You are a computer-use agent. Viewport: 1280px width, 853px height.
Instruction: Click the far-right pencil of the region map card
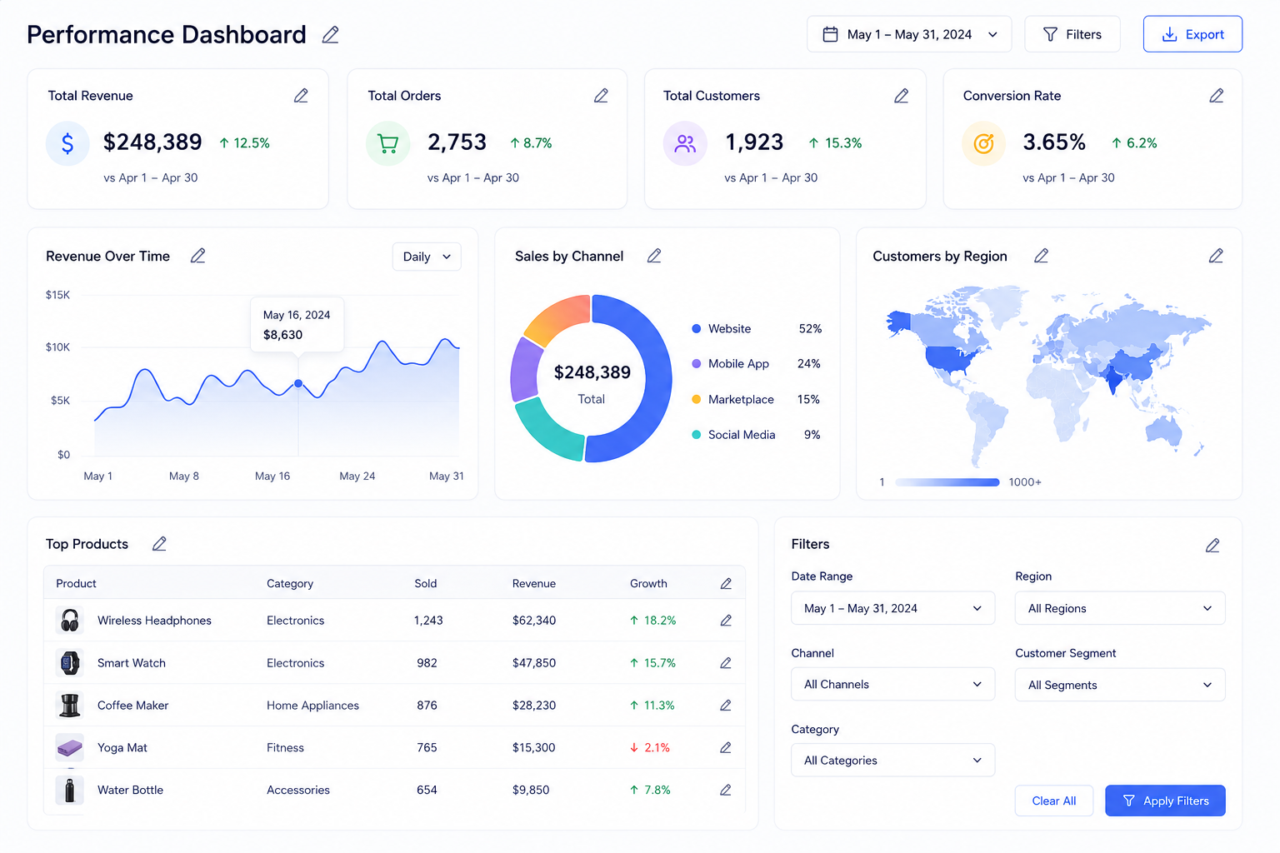1216,256
